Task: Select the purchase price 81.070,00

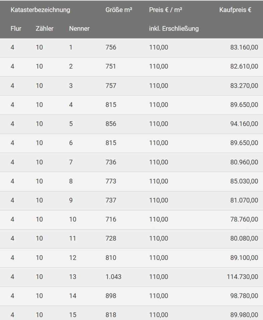Action: coord(244,200)
